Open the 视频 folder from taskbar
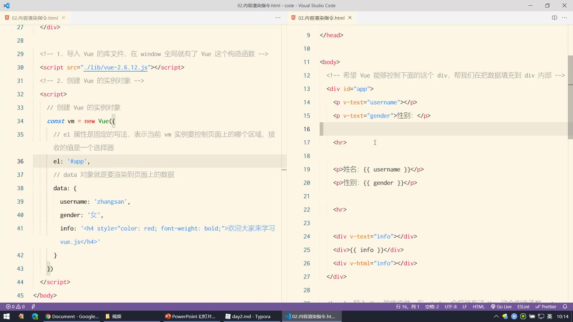 (131, 316)
